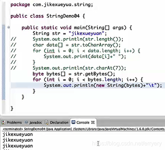Click the Javadoc @ icon
This screenshot has width=165, height=150.
[27, 122]
